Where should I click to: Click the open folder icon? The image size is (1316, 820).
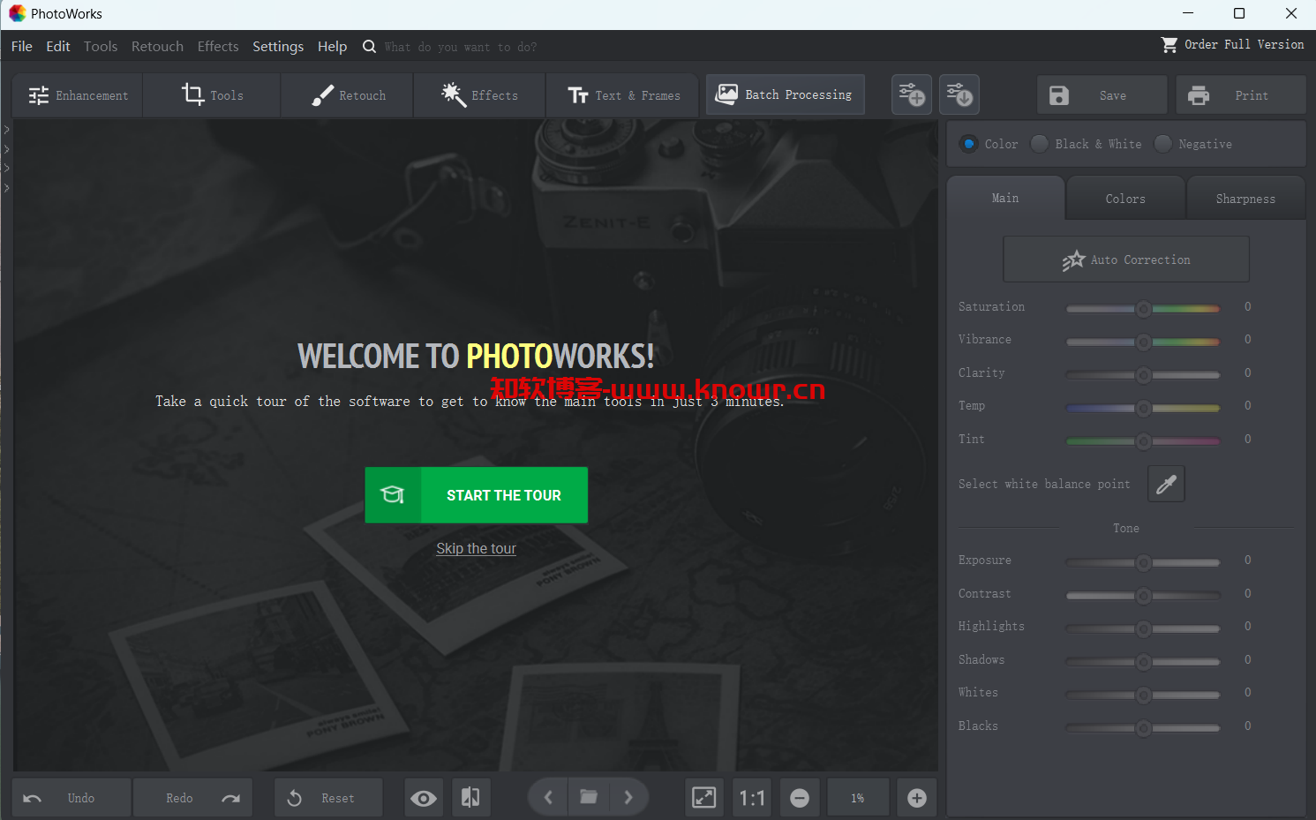coord(589,797)
